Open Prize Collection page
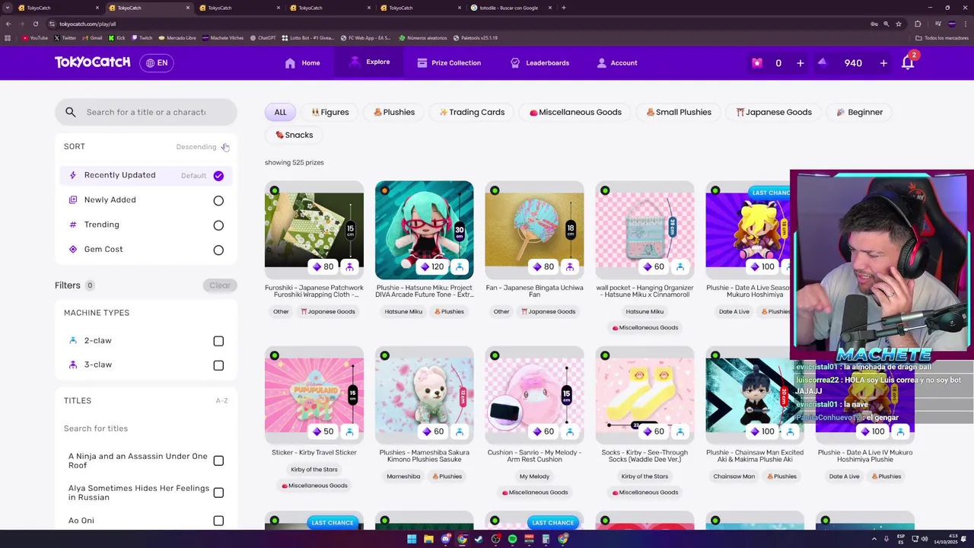This screenshot has width=974, height=548. pos(449,63)
